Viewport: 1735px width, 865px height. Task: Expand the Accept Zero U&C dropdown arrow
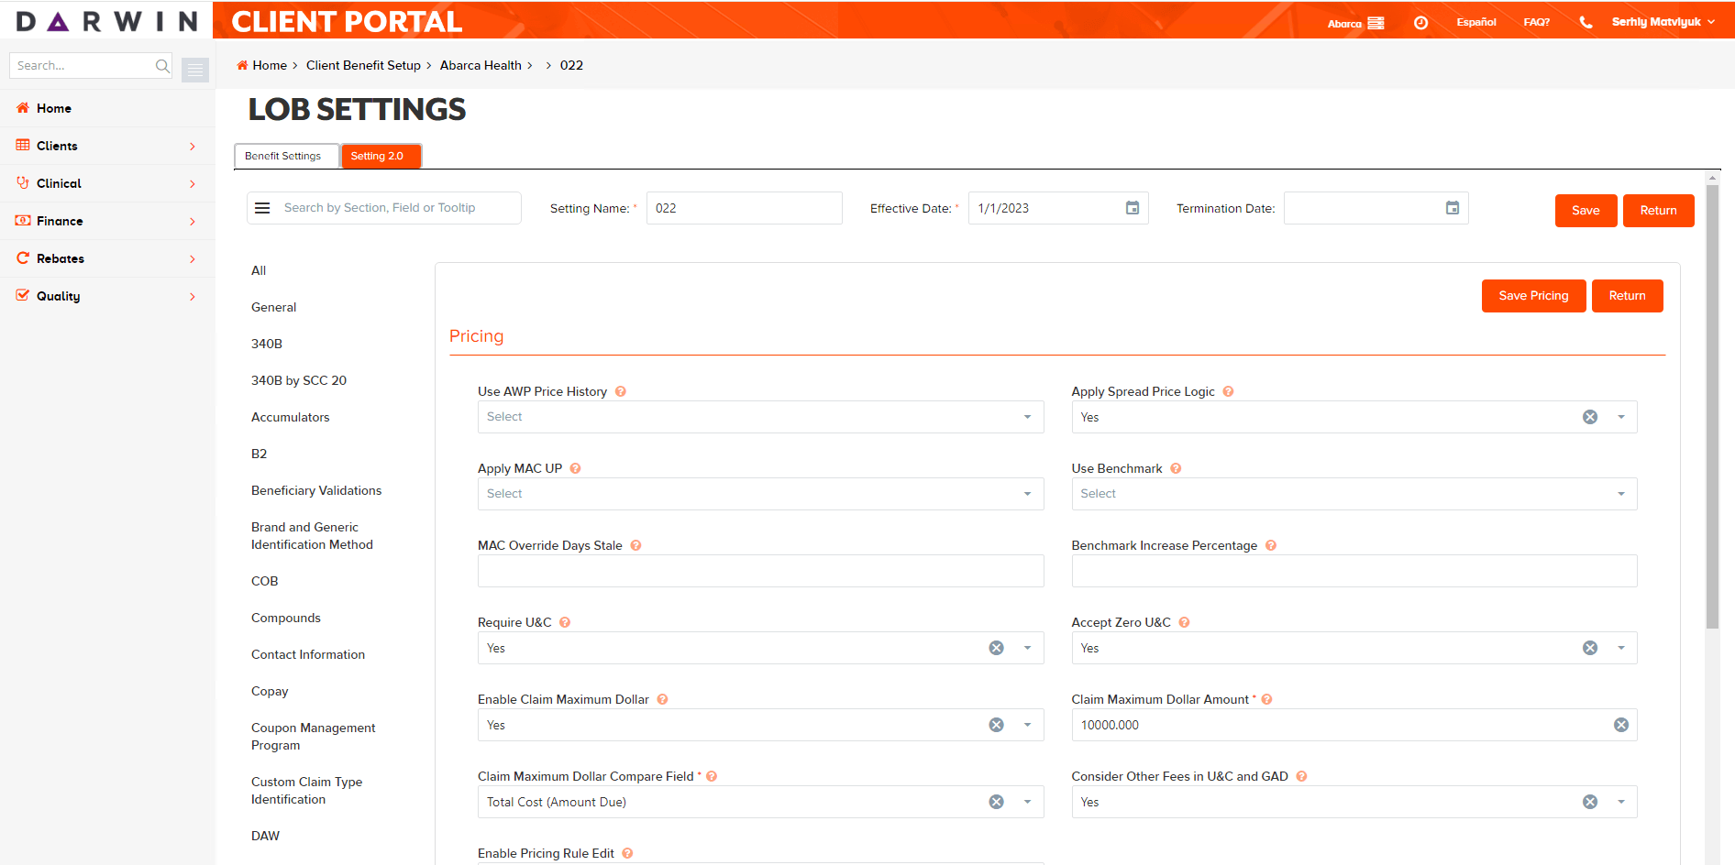[x=1621, y=648]
